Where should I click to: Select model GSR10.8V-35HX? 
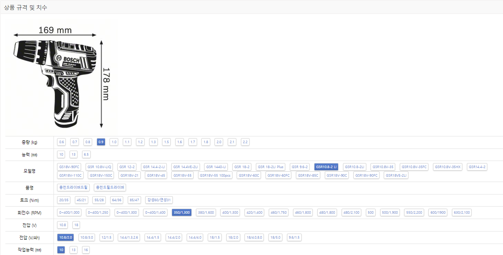(x=448, y=167)
